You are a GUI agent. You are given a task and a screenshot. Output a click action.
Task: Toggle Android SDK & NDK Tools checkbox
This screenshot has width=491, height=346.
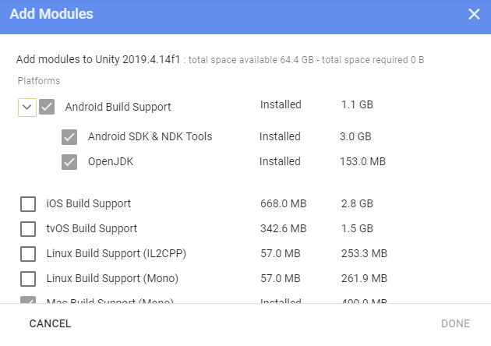point(69,137)
